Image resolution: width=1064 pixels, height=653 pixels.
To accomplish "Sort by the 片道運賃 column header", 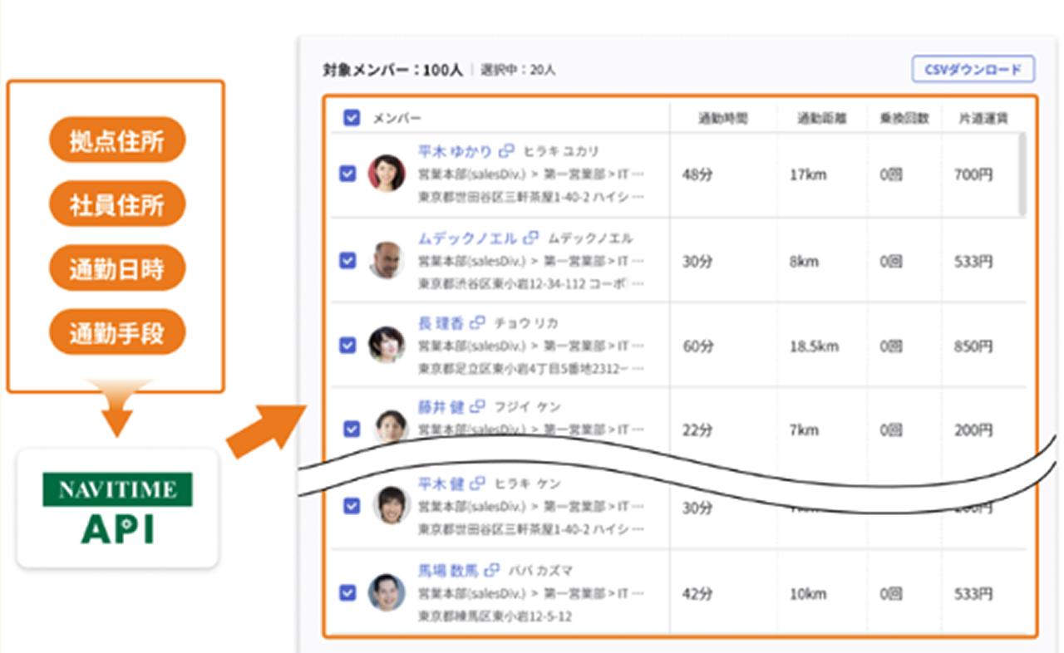I will click(984, 119).
